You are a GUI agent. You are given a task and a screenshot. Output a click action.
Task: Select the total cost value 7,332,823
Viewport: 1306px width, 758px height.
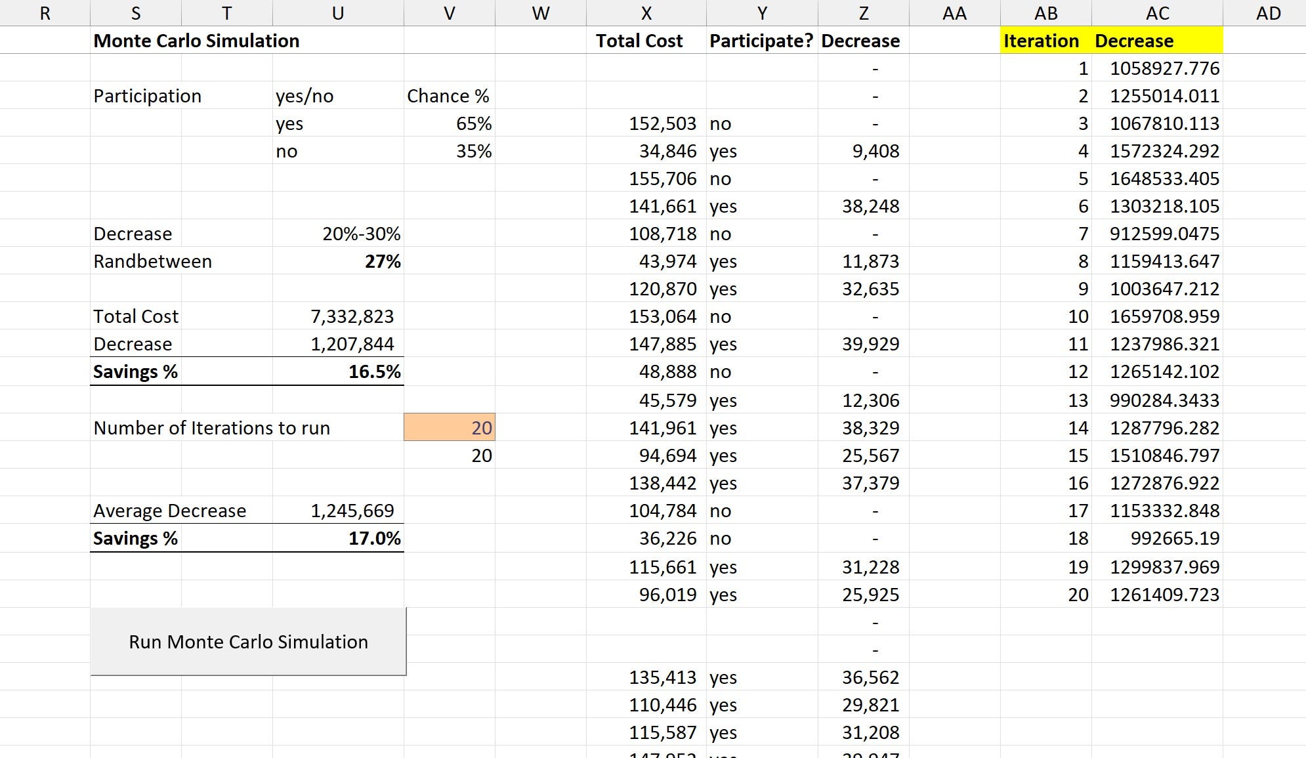pos(338,316)
